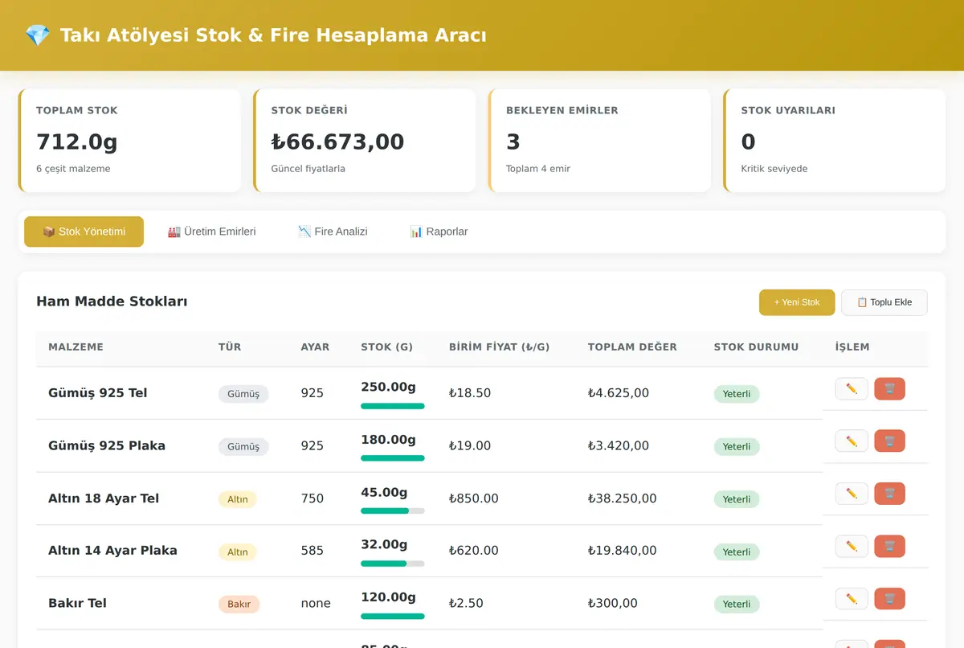Click the 585 ayar value
This screenshot has height=648, width=964.
[x=312, y=551]
